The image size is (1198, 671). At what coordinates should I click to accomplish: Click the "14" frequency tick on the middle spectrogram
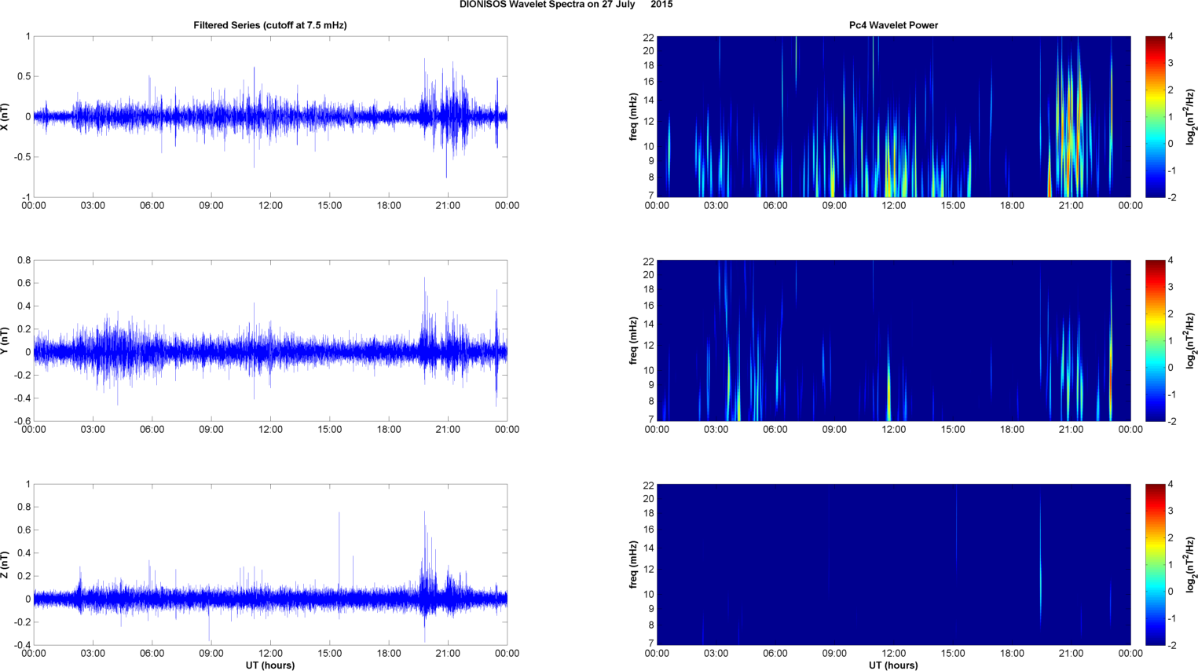point(649,324)
